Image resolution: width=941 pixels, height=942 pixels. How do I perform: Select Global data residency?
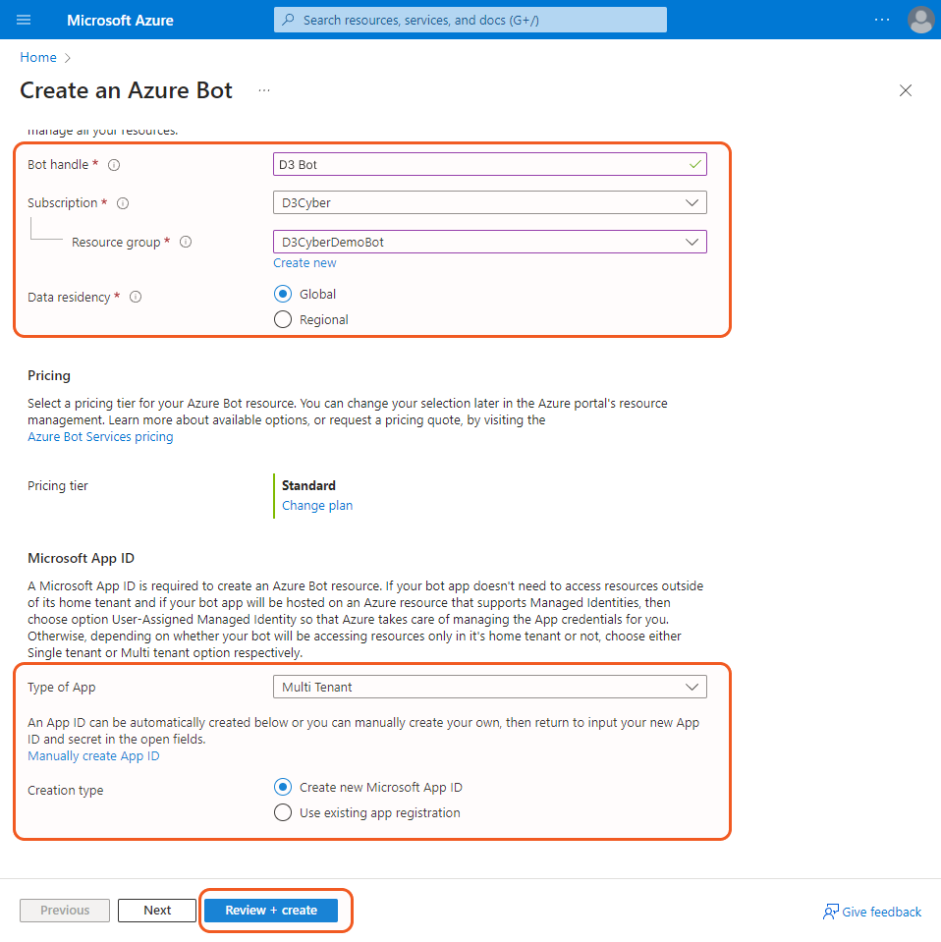[283, 294]
